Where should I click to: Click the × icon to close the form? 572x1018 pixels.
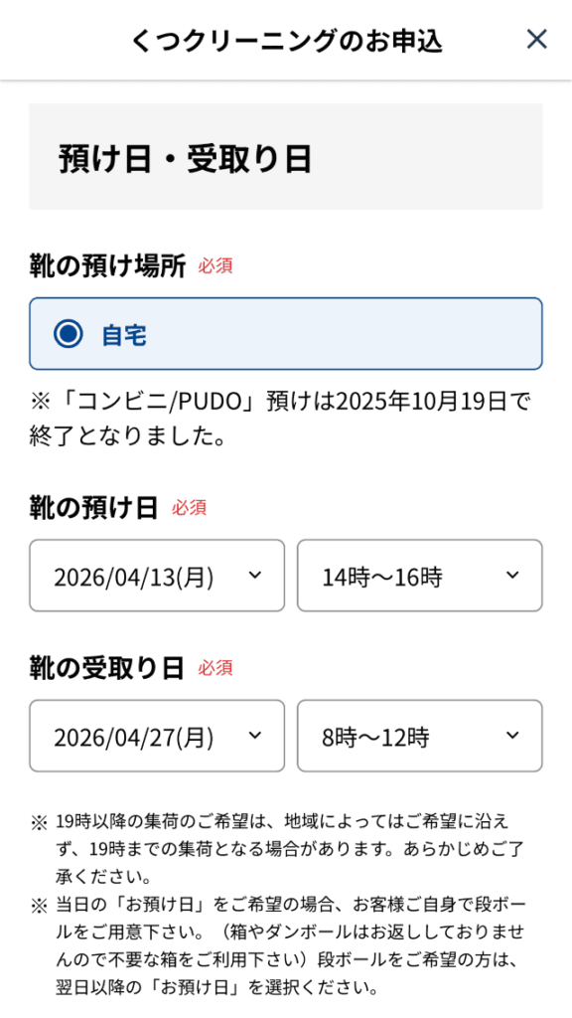pyautogui.click(x=536, y=39)
